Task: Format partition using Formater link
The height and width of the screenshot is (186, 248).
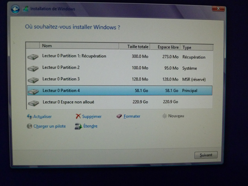Action: tap(132, 116)
